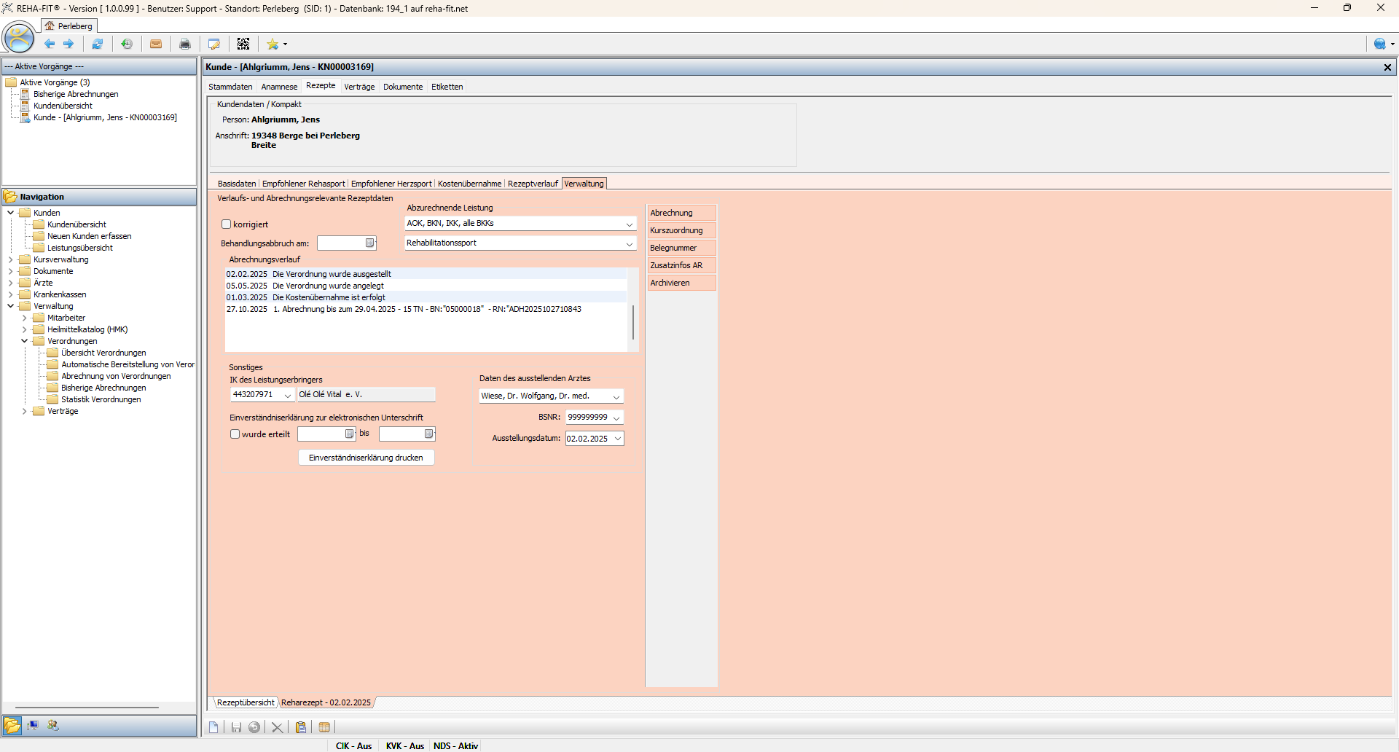
Task: Click the refresh toolbar icon
Action: 97,44
